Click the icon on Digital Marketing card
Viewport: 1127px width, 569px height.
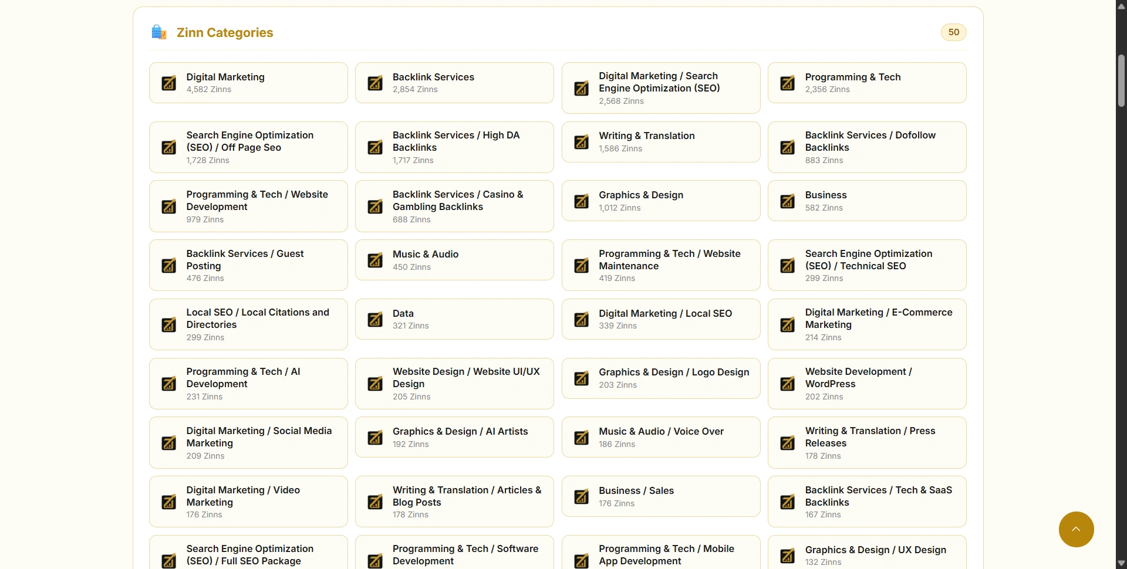pyautogui.click(x=169, y=83)
